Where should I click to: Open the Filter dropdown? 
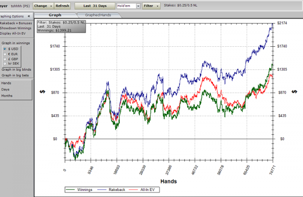click(151, 6)
